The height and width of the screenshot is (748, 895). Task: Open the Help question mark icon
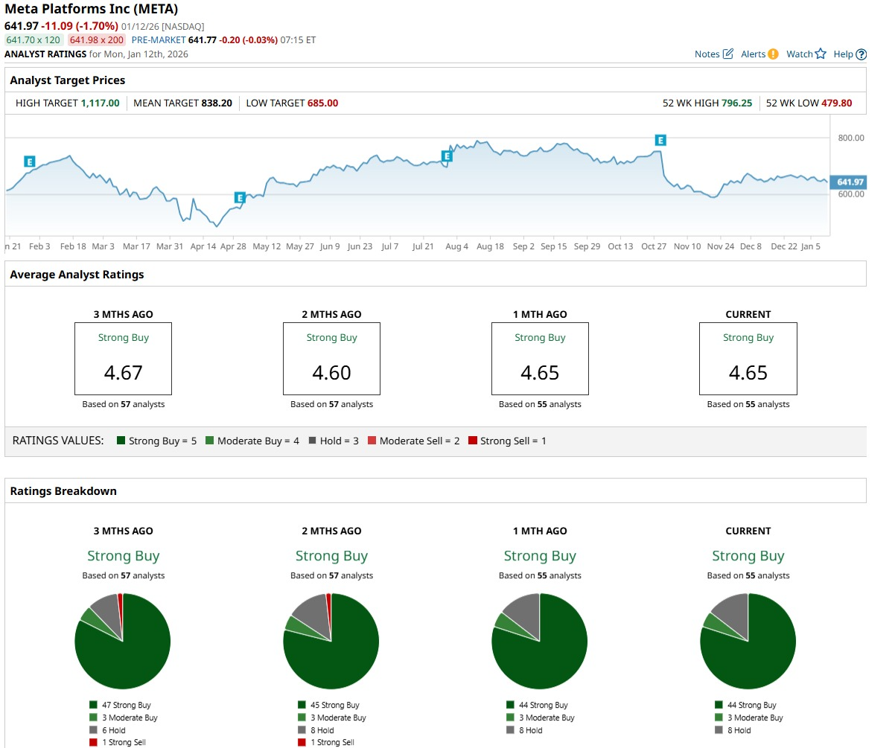pos(861,54)
